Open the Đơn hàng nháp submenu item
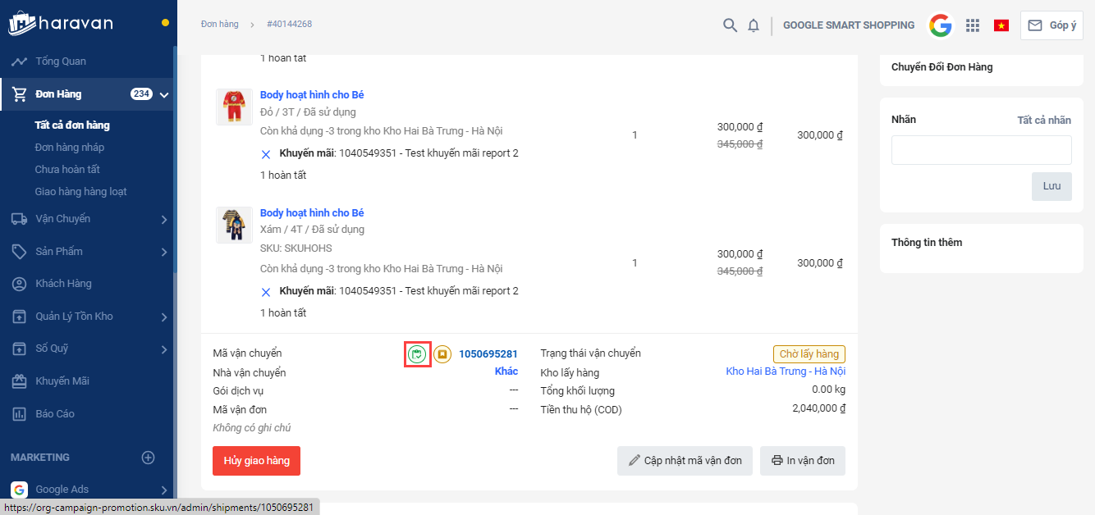 tap(70, 148)
